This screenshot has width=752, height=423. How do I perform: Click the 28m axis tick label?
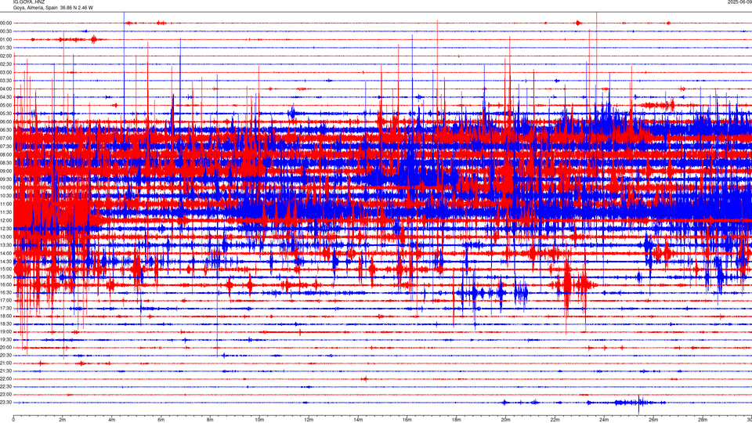pos(703,420)
